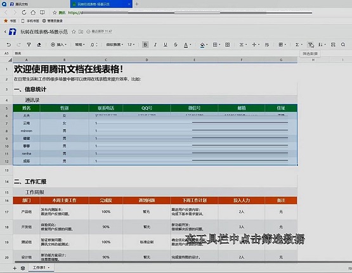Image resolution: width=352 pixels, height=273 pixels.
Task: Click the filter data funnel icon
Action: click(310, 44)
